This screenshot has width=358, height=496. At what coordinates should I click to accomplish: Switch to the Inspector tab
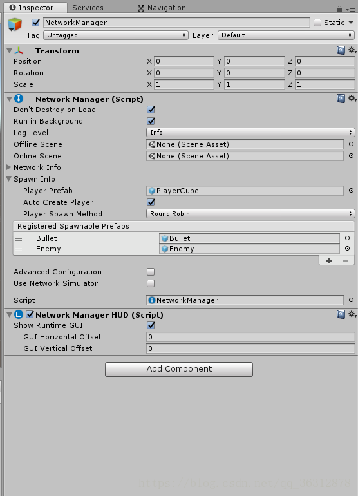35,8
